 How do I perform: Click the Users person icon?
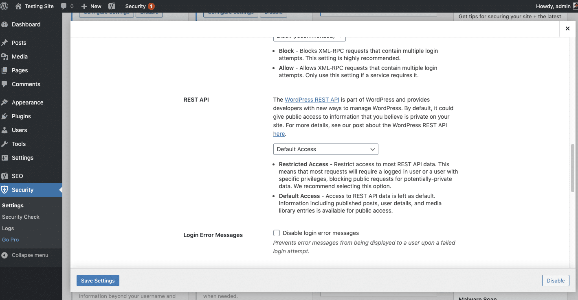coord(5,130)
